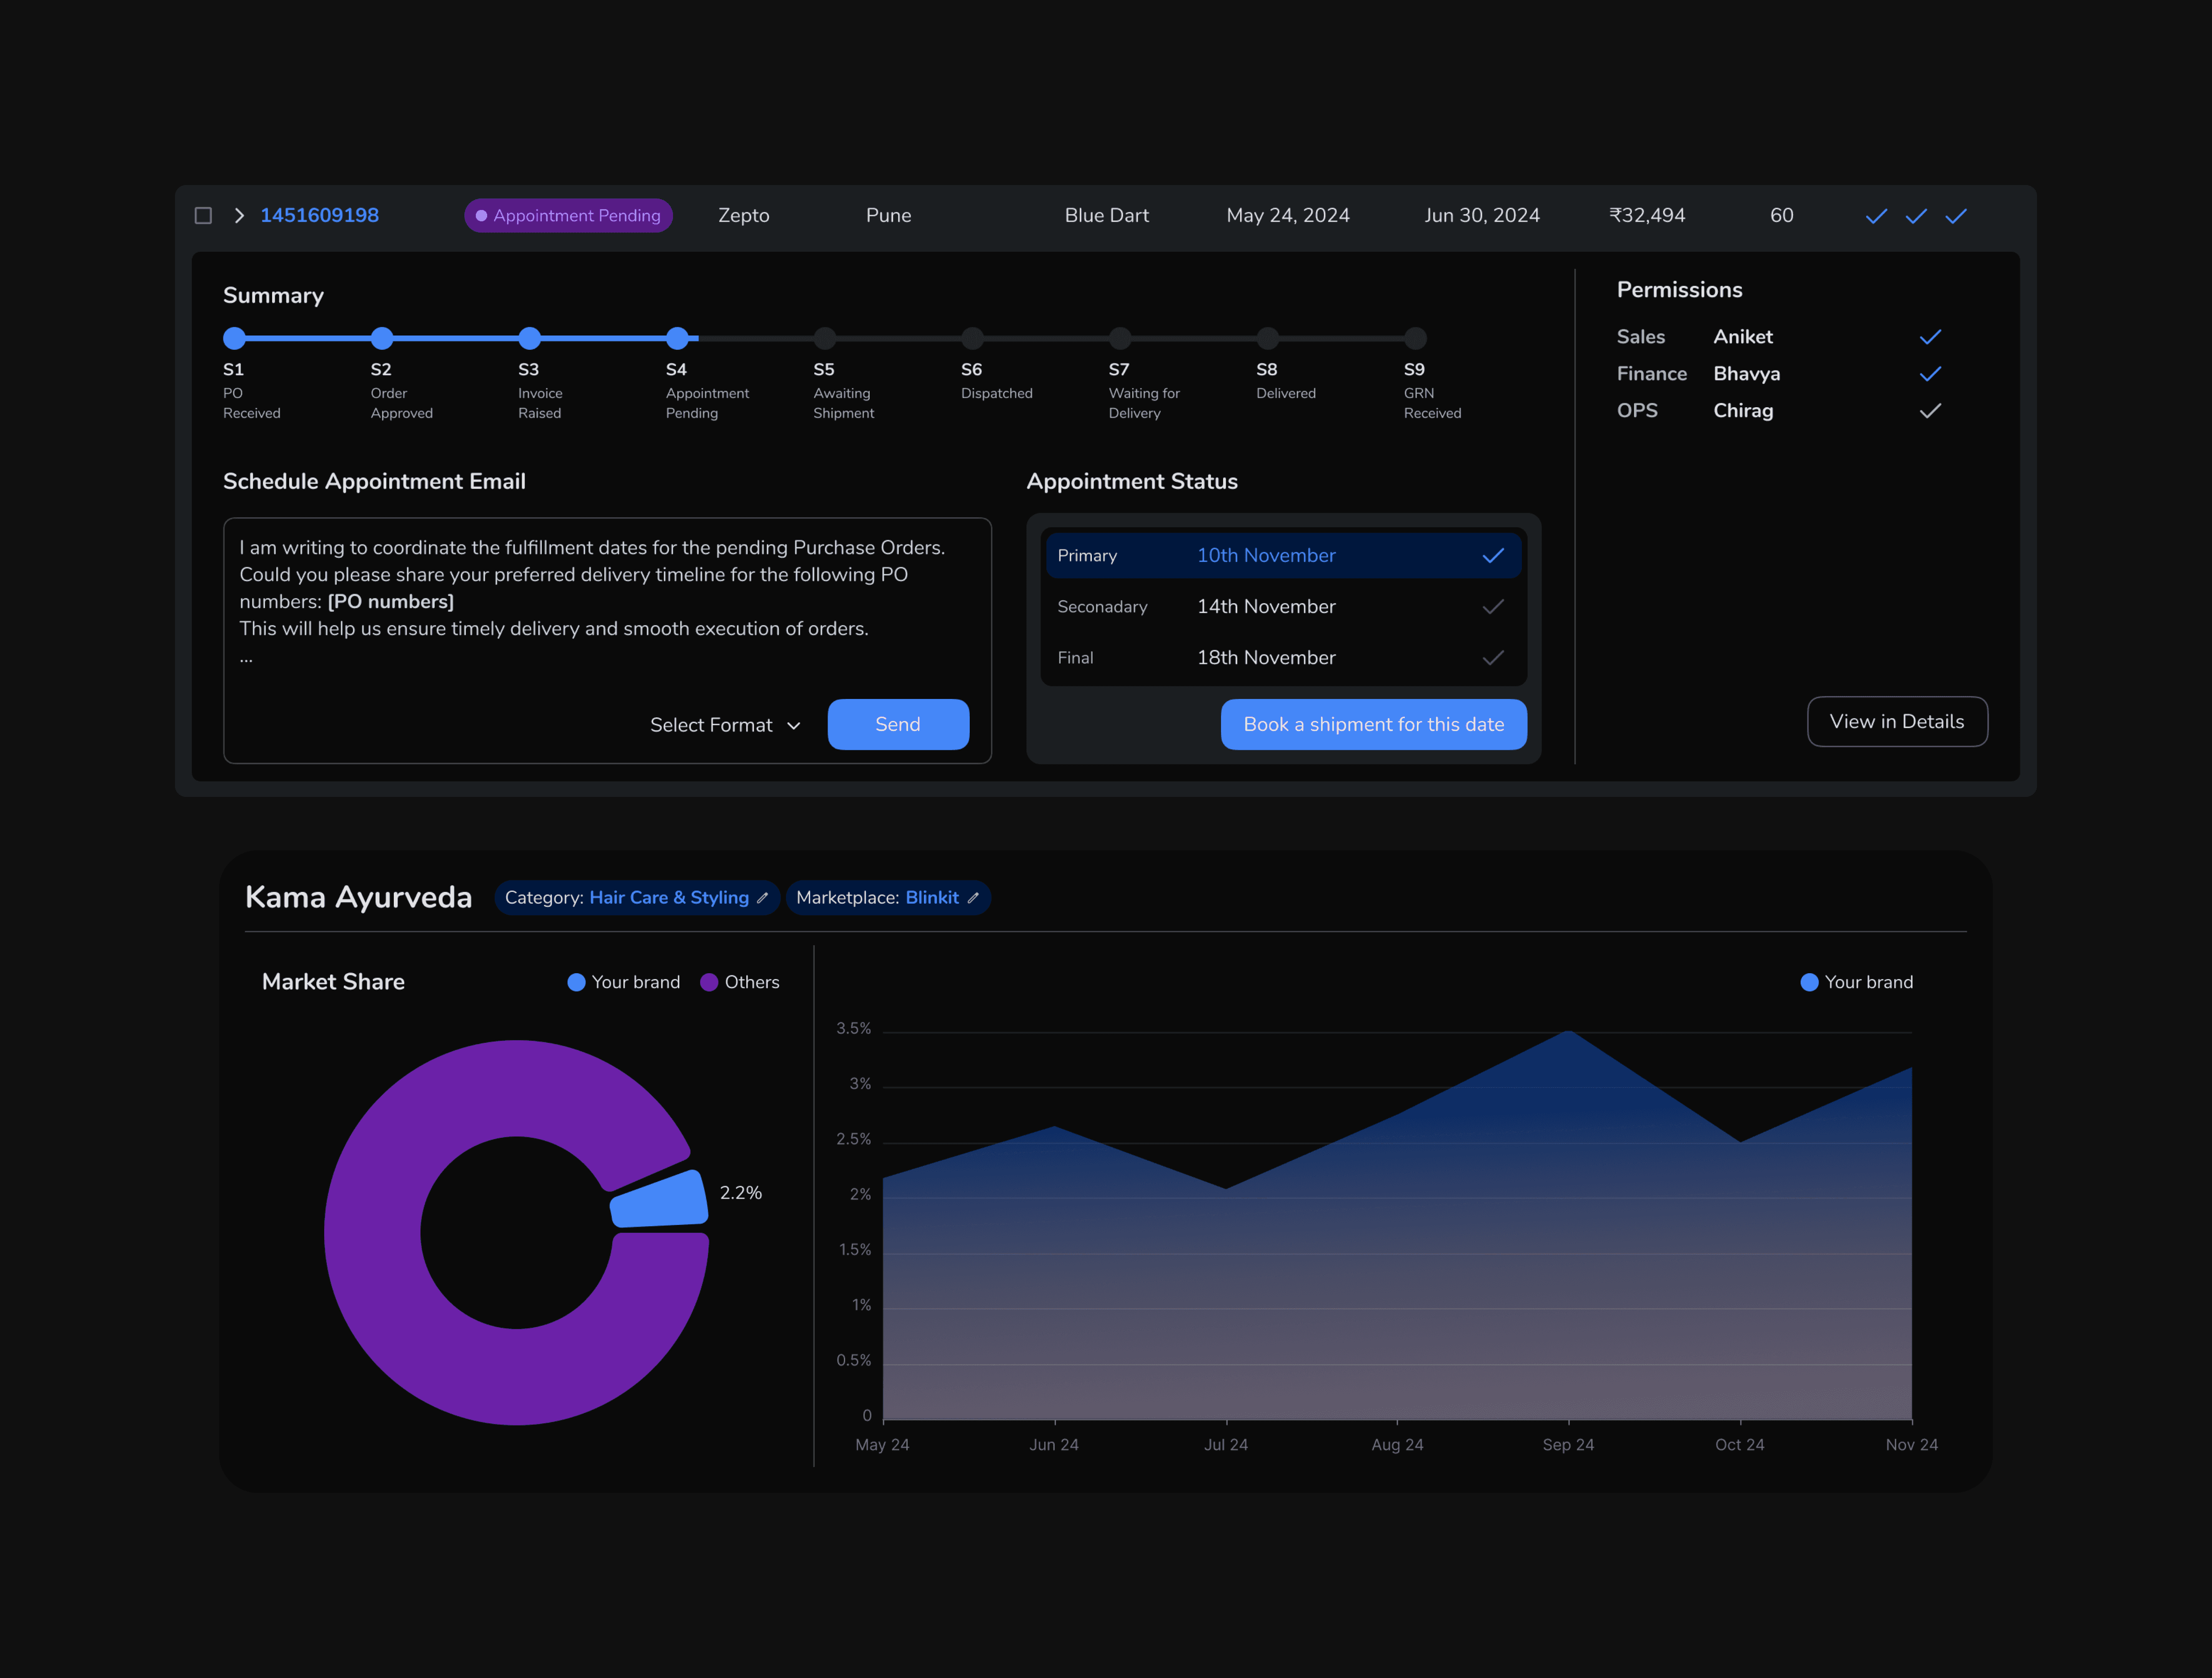Click pencil icon next to Hair Care & Styling
This screenshot has width=2212, height=1678.
(763, 898)
